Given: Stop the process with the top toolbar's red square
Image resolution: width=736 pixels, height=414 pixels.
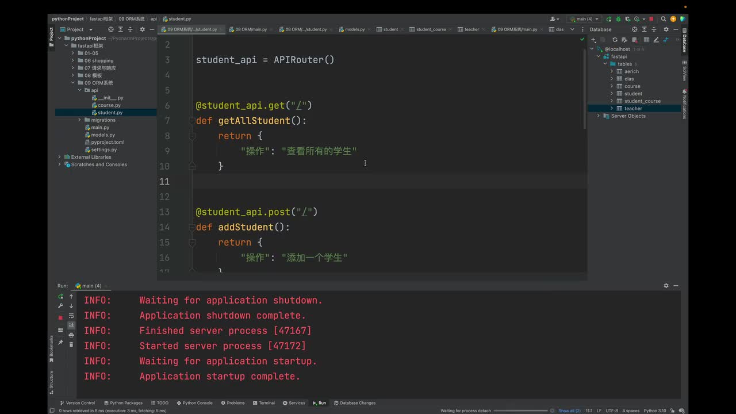Looking at the screenshot, I should (651, 19).
